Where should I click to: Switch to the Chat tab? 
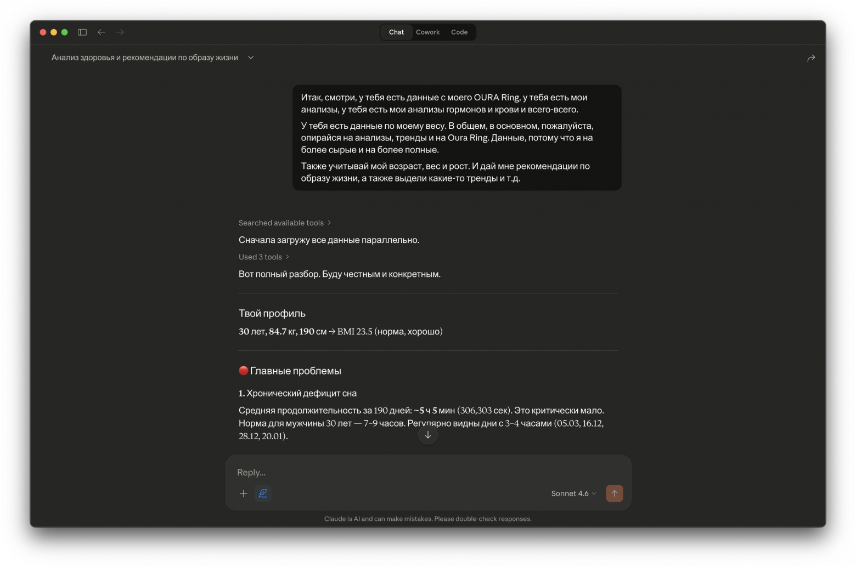point(396,32)
